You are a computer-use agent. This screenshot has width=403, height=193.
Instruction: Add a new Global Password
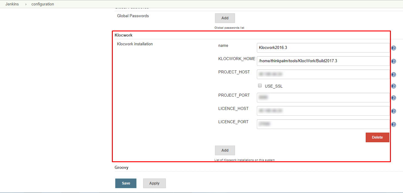pyautogui.click(x=225, y=18)
